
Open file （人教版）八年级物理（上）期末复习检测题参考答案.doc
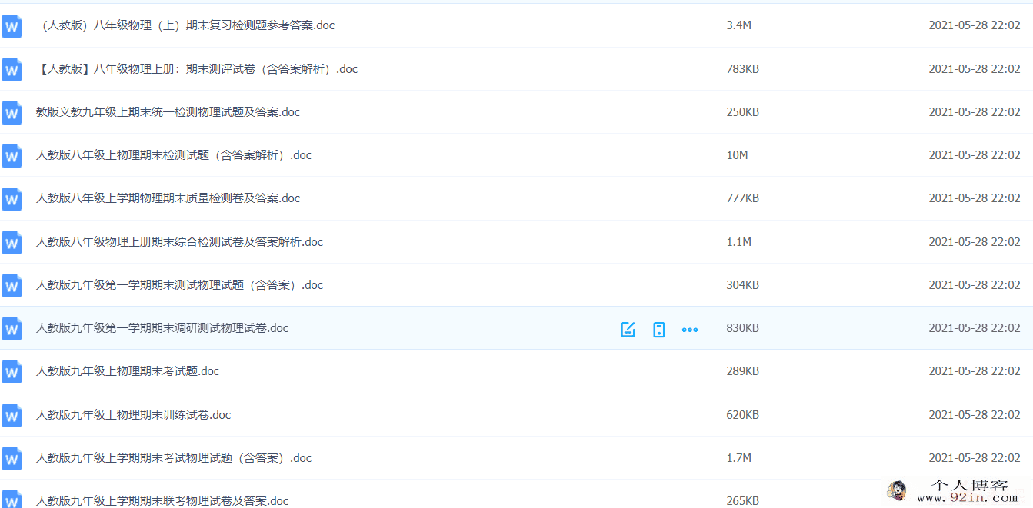coord(185,25)
